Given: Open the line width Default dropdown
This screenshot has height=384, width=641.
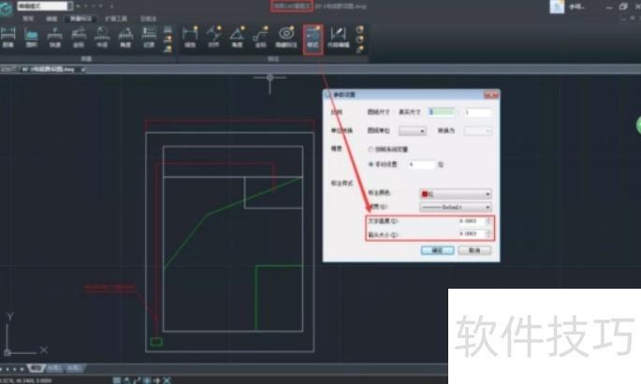Looking at the screenshot, I should [x=456, y=207].
